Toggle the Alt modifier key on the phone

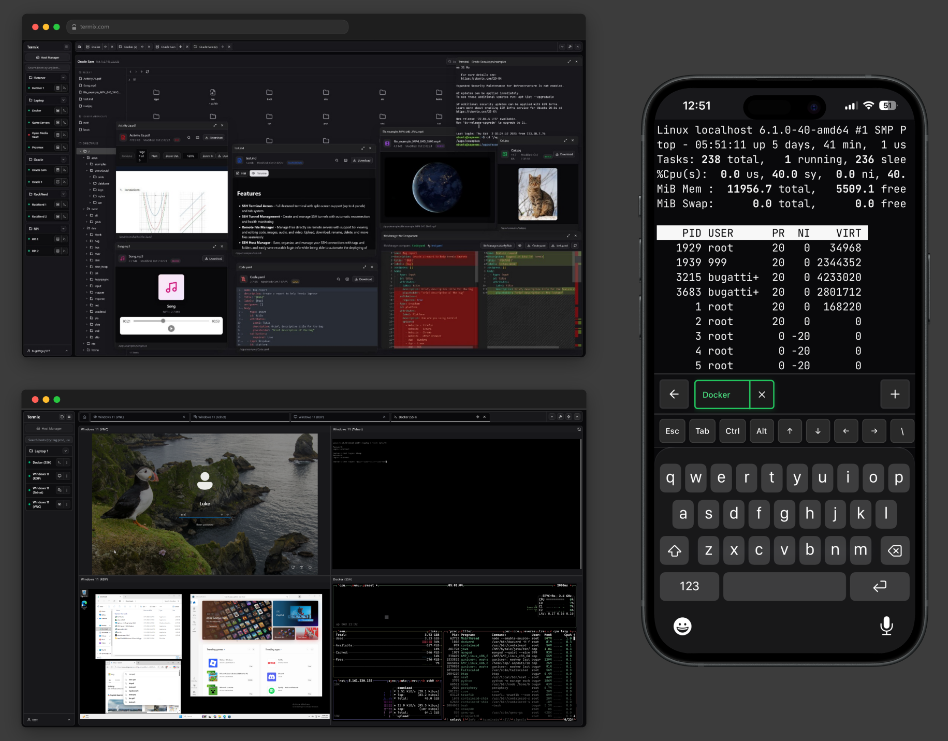(761, 431)
